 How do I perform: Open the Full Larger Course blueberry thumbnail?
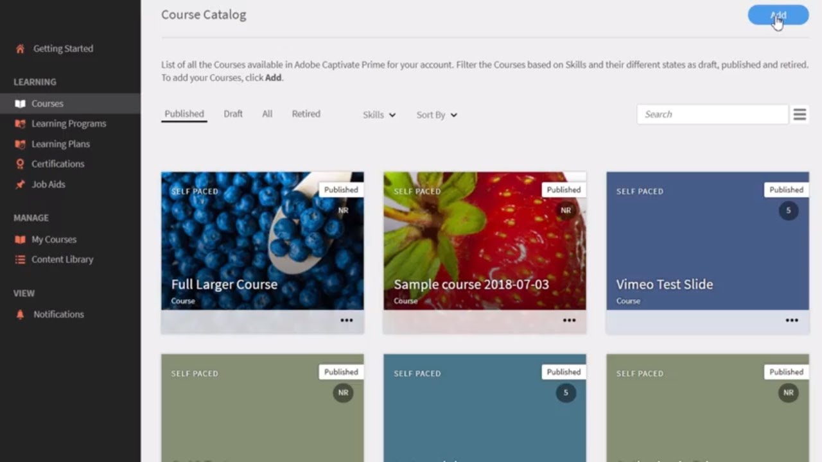pos(262,241)
